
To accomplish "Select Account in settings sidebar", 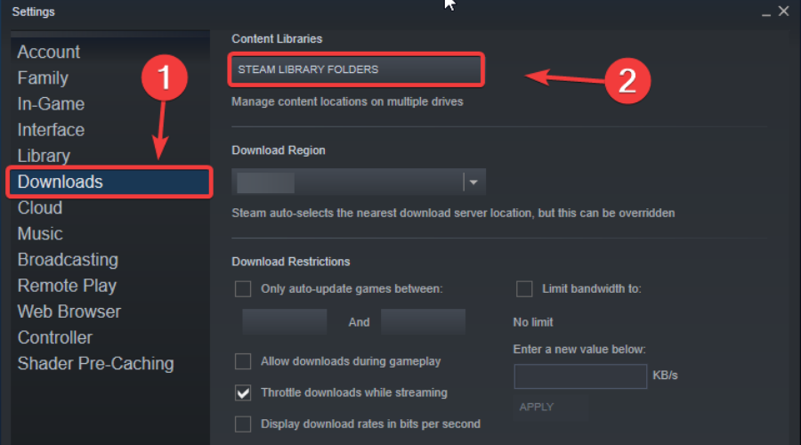I will point(49,53).
